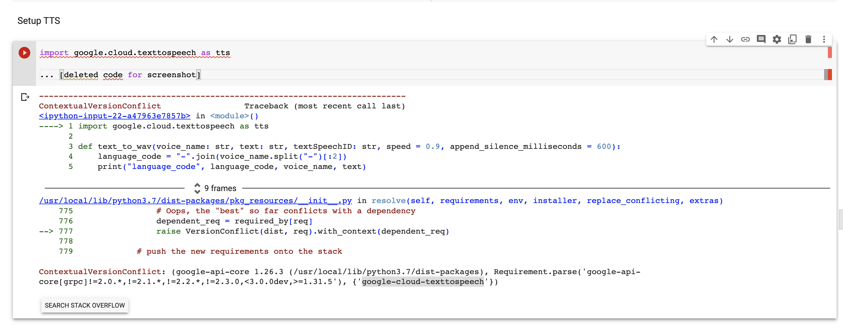Copy link to cell icon
This screenshot has height=328, width=843.
pos(745,40)
